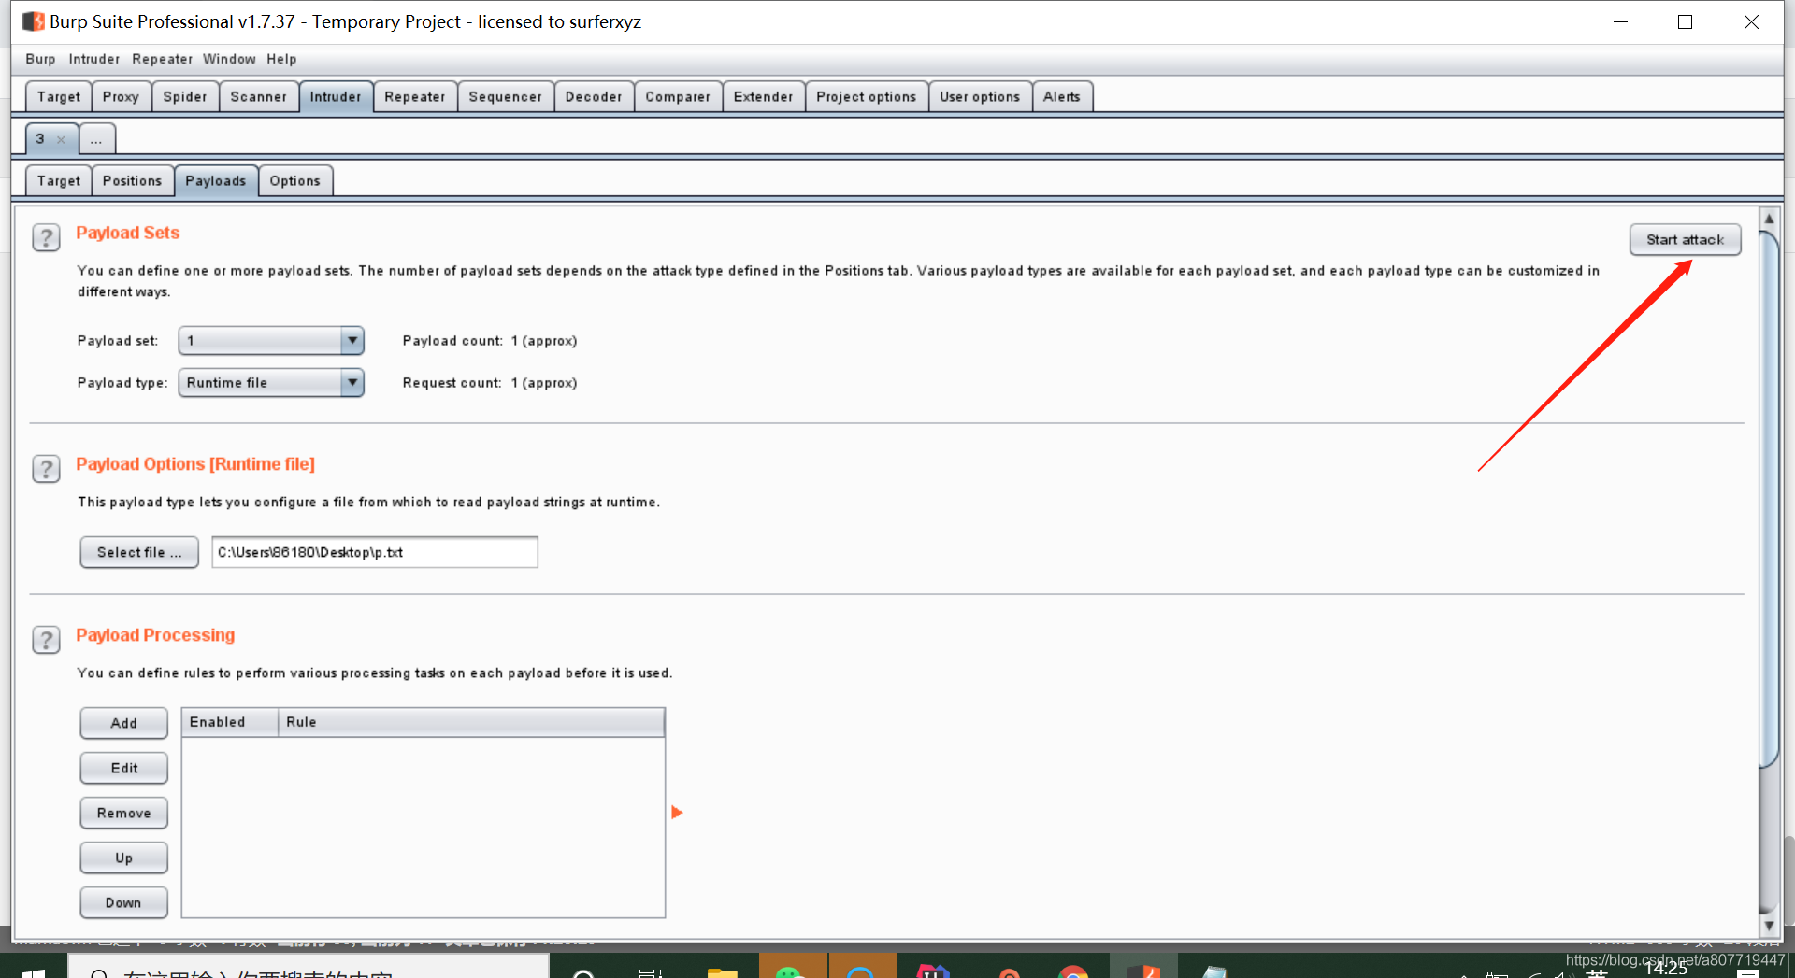Click the orange arrow beside the rules table
The image size is (1795, 978).
[x=677, y=813]
